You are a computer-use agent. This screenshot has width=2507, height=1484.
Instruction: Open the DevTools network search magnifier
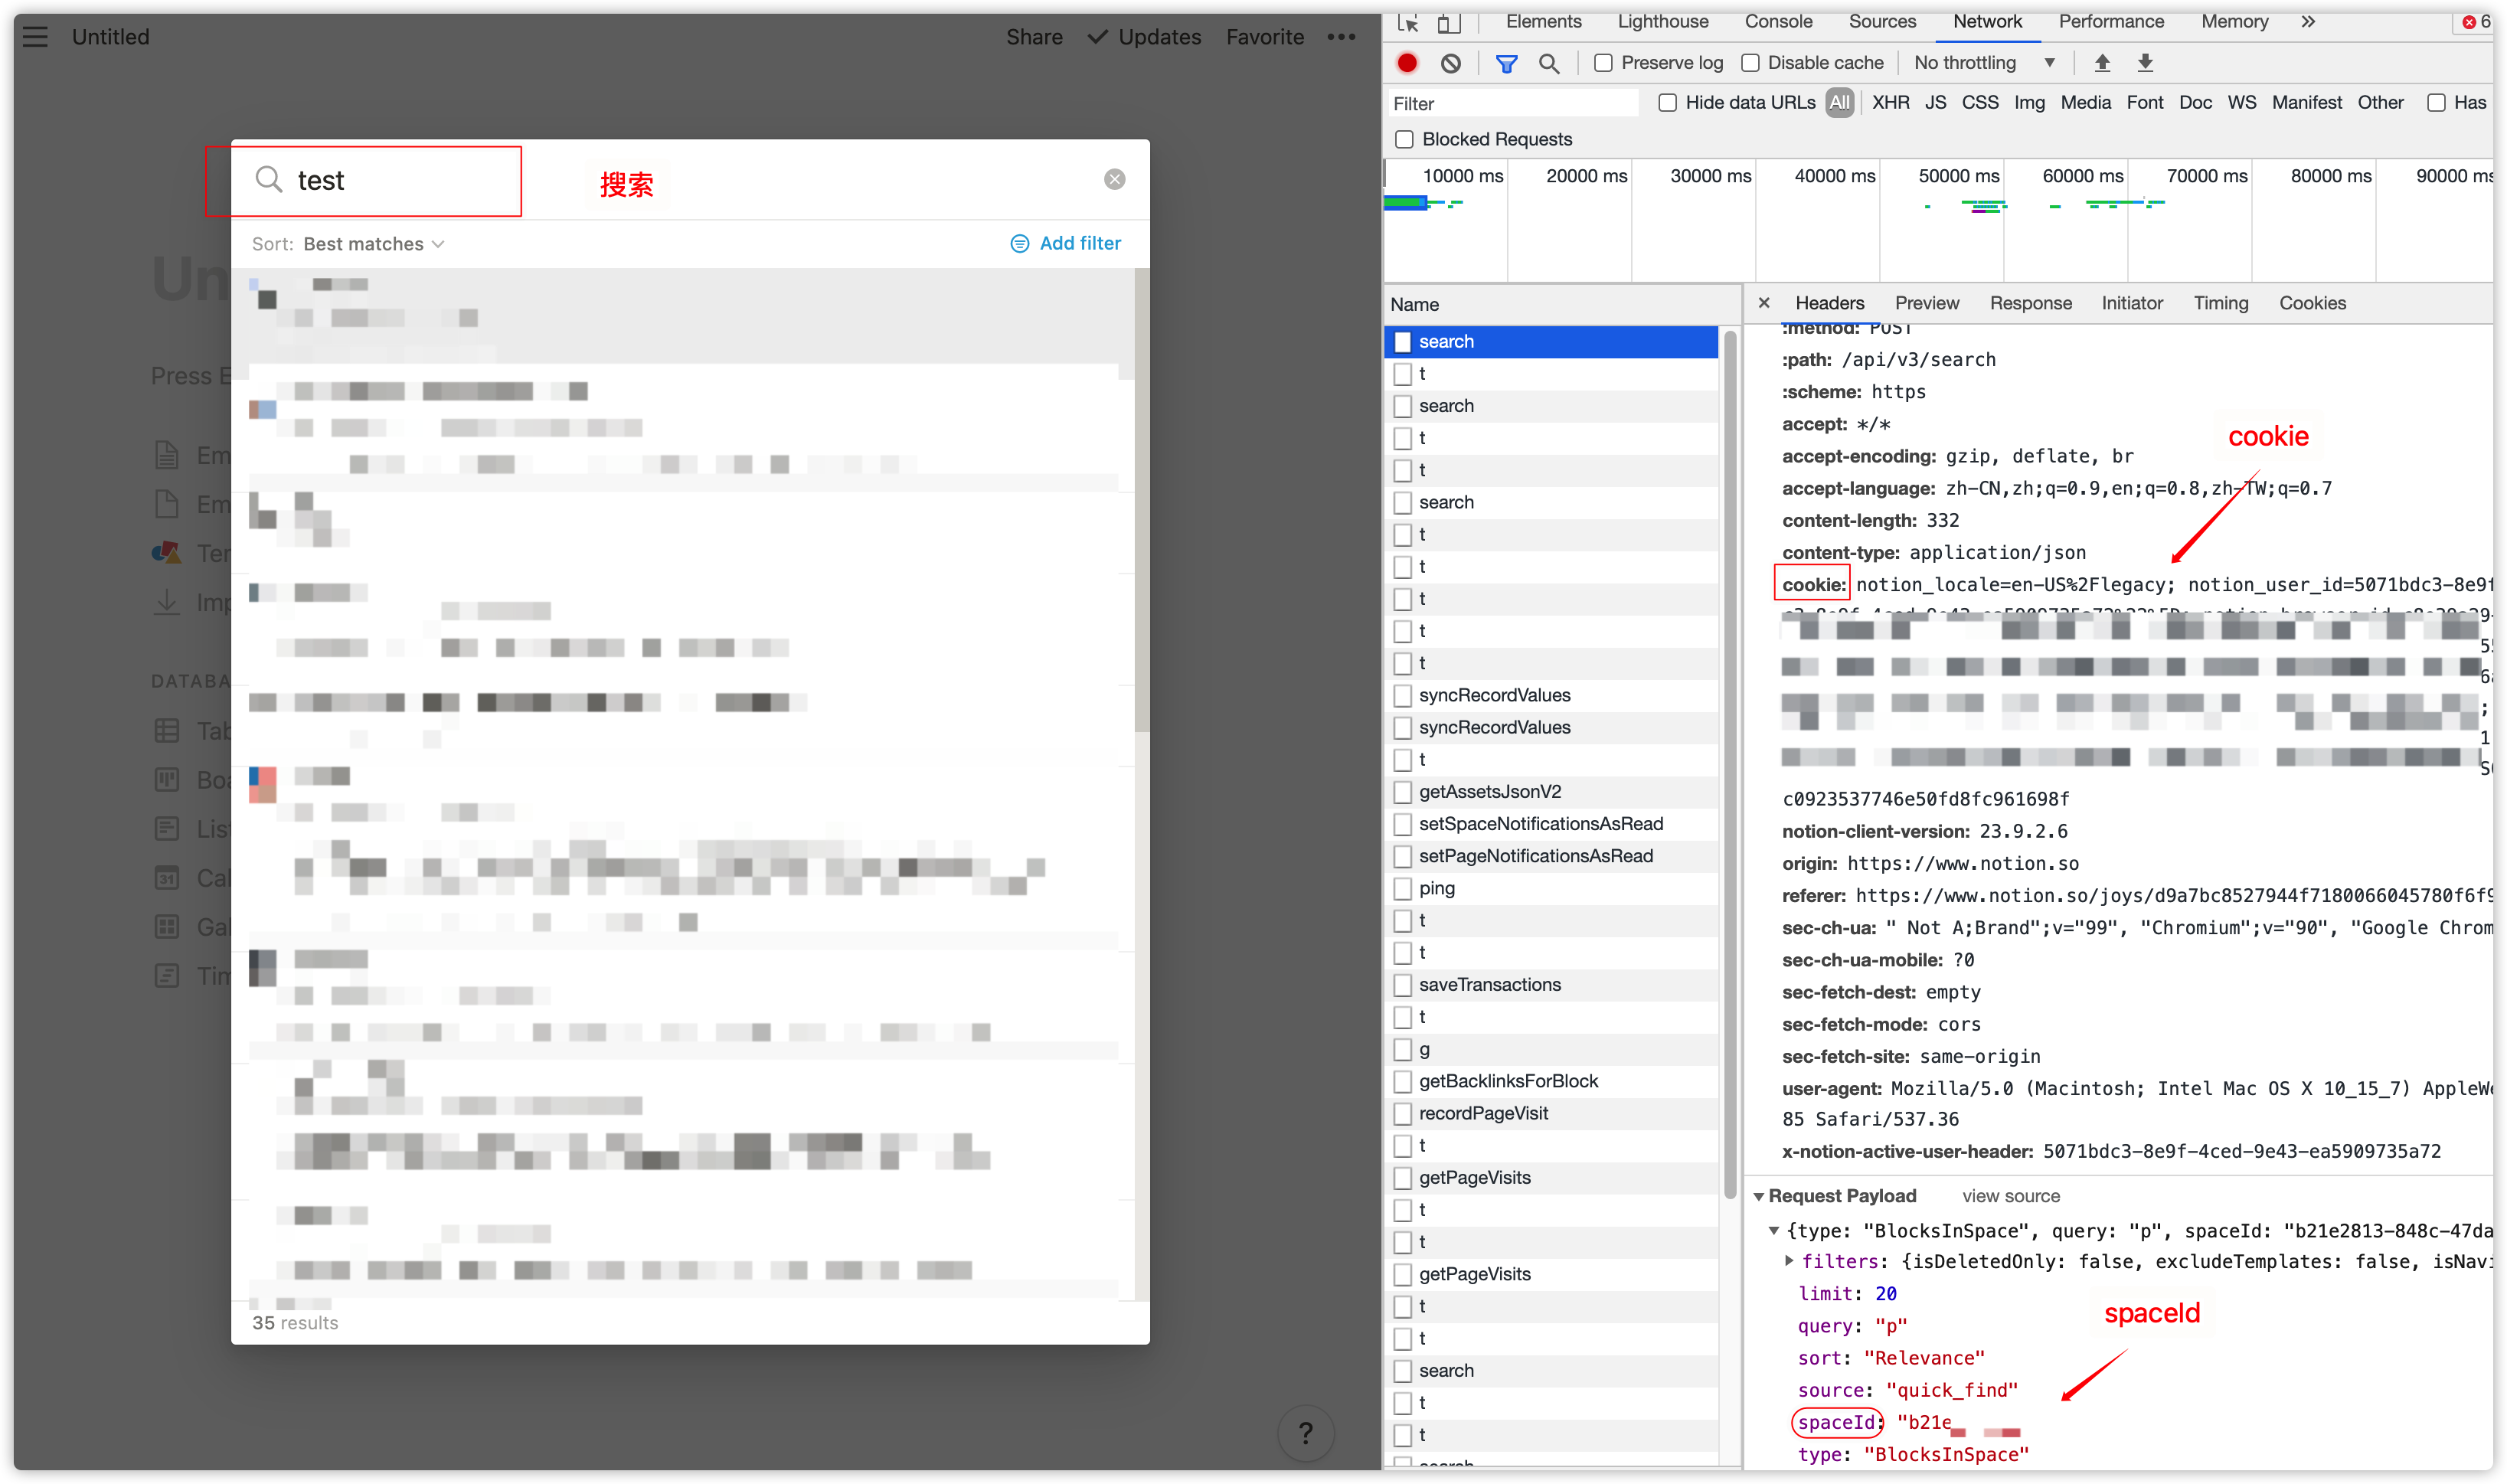click(1549, 63)
